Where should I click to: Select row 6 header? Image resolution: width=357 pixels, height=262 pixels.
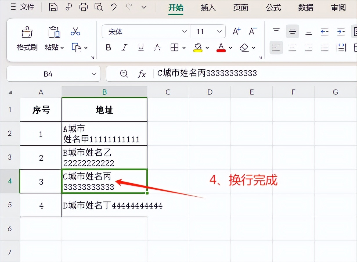click(x=10, y=229)
